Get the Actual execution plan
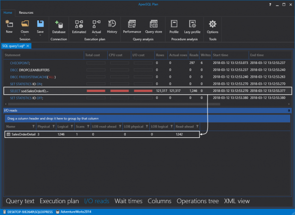Viewport: 295px width, 215px height. (96, 27)
